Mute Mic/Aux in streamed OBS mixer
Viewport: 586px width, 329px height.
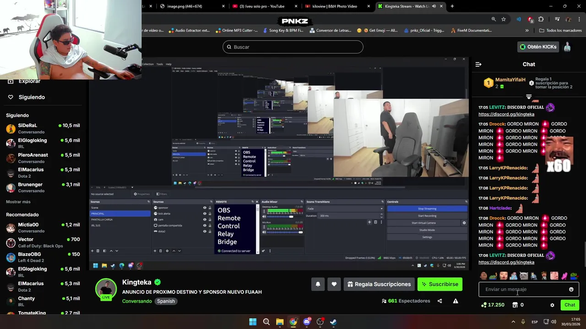pyautogui.click(x=264, y=232)
